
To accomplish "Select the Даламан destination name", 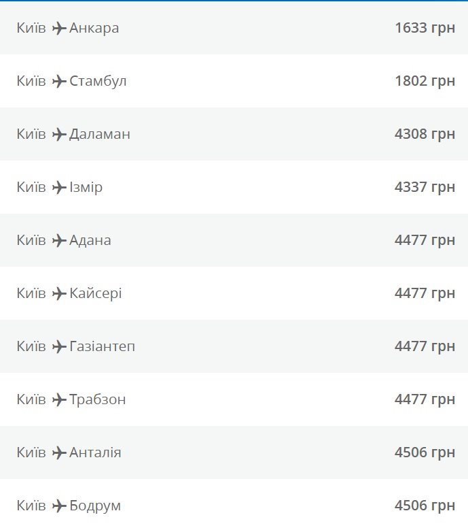I will [100, 135].
